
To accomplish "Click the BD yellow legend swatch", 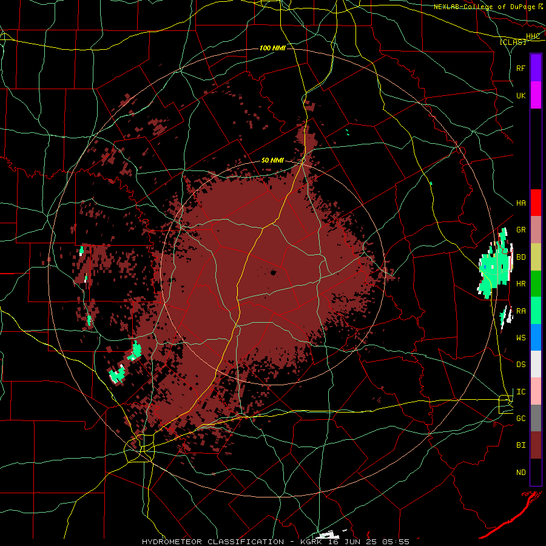I will point(536,257).
